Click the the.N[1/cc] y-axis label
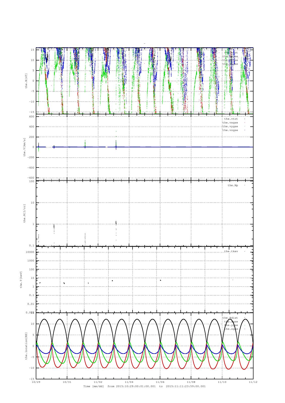The height and width of the screenshot is (403, 285). (x=24, y=213)
